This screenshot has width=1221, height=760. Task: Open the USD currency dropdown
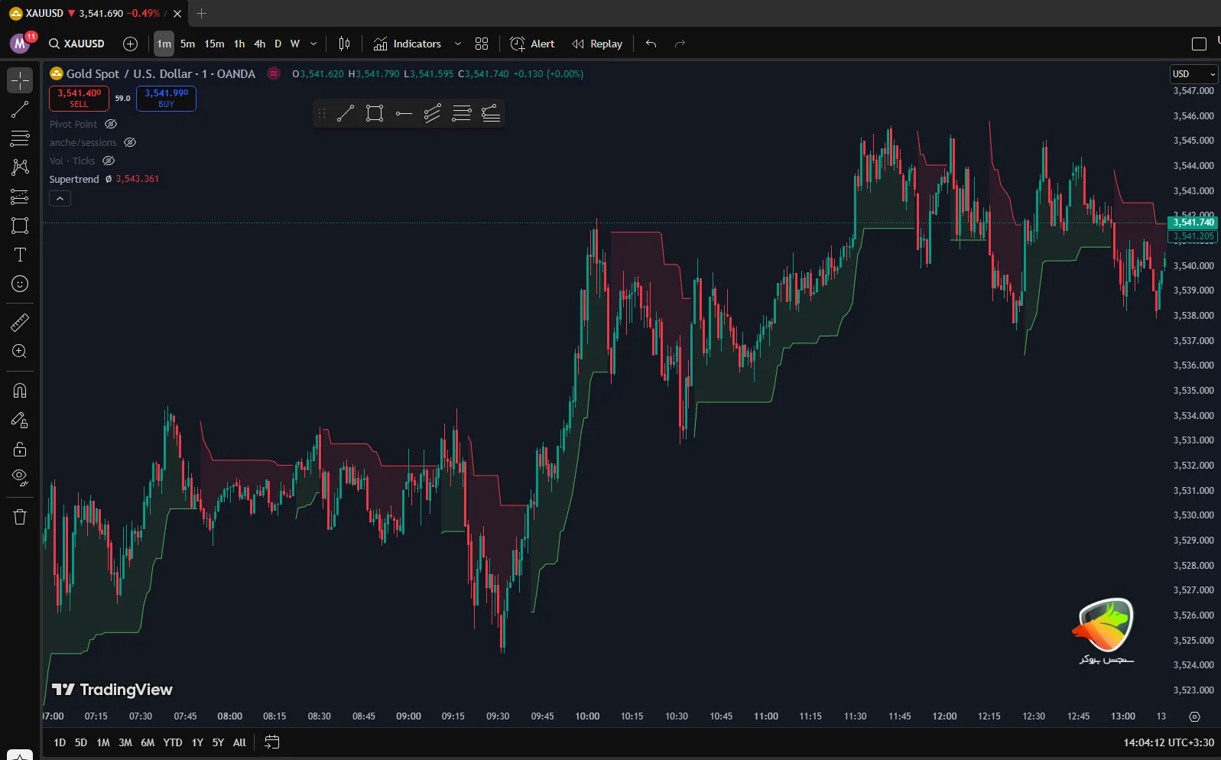1193,74
